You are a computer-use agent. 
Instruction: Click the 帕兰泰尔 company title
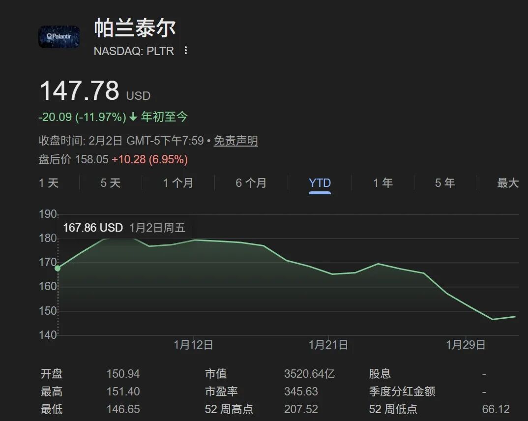[135, 28]
